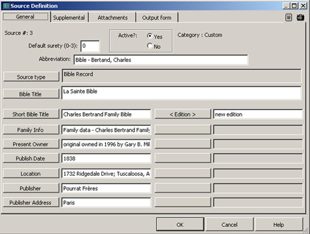
Task: Maximize the Source Definition window
Action: point(294,6)
